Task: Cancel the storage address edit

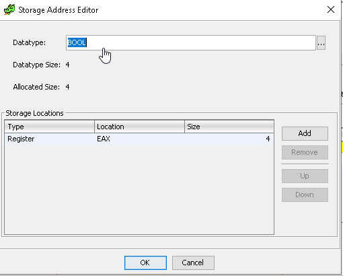Action: 193,263
